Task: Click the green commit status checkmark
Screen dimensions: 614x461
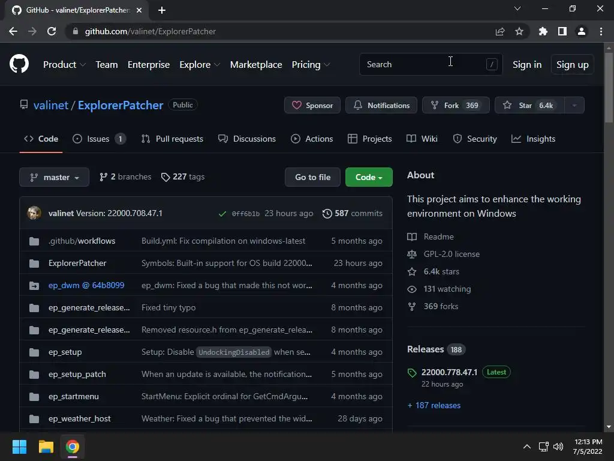Action: [x=222, y=214]
